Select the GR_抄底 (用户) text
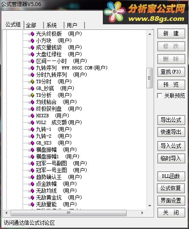189x229 pixels. (x=55, y=89)
